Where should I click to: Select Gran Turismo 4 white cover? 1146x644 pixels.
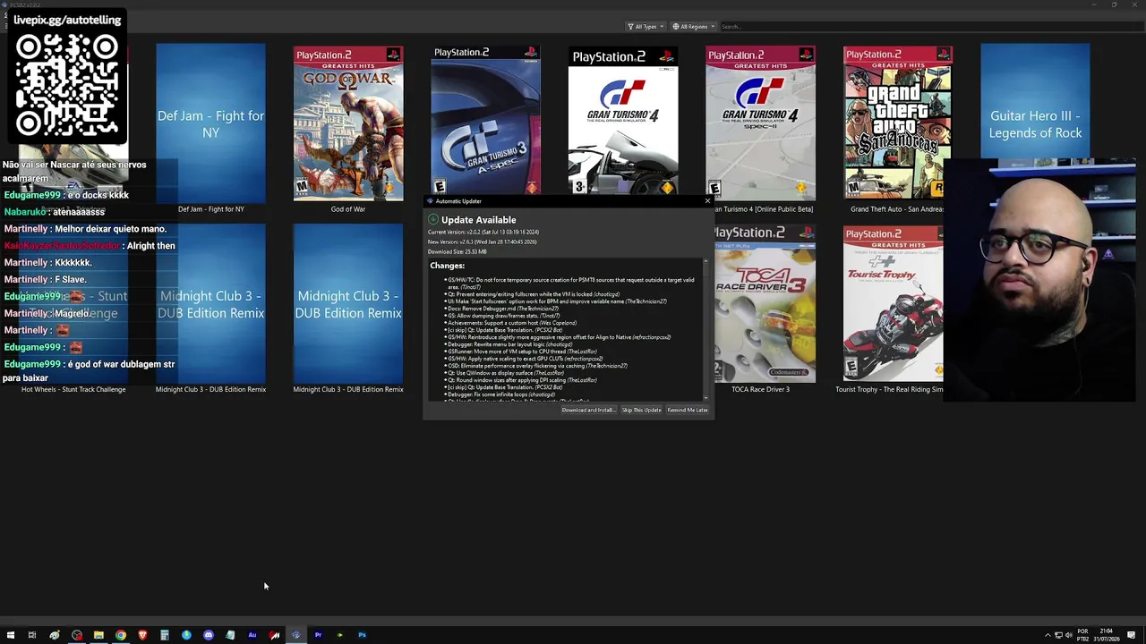623,121
